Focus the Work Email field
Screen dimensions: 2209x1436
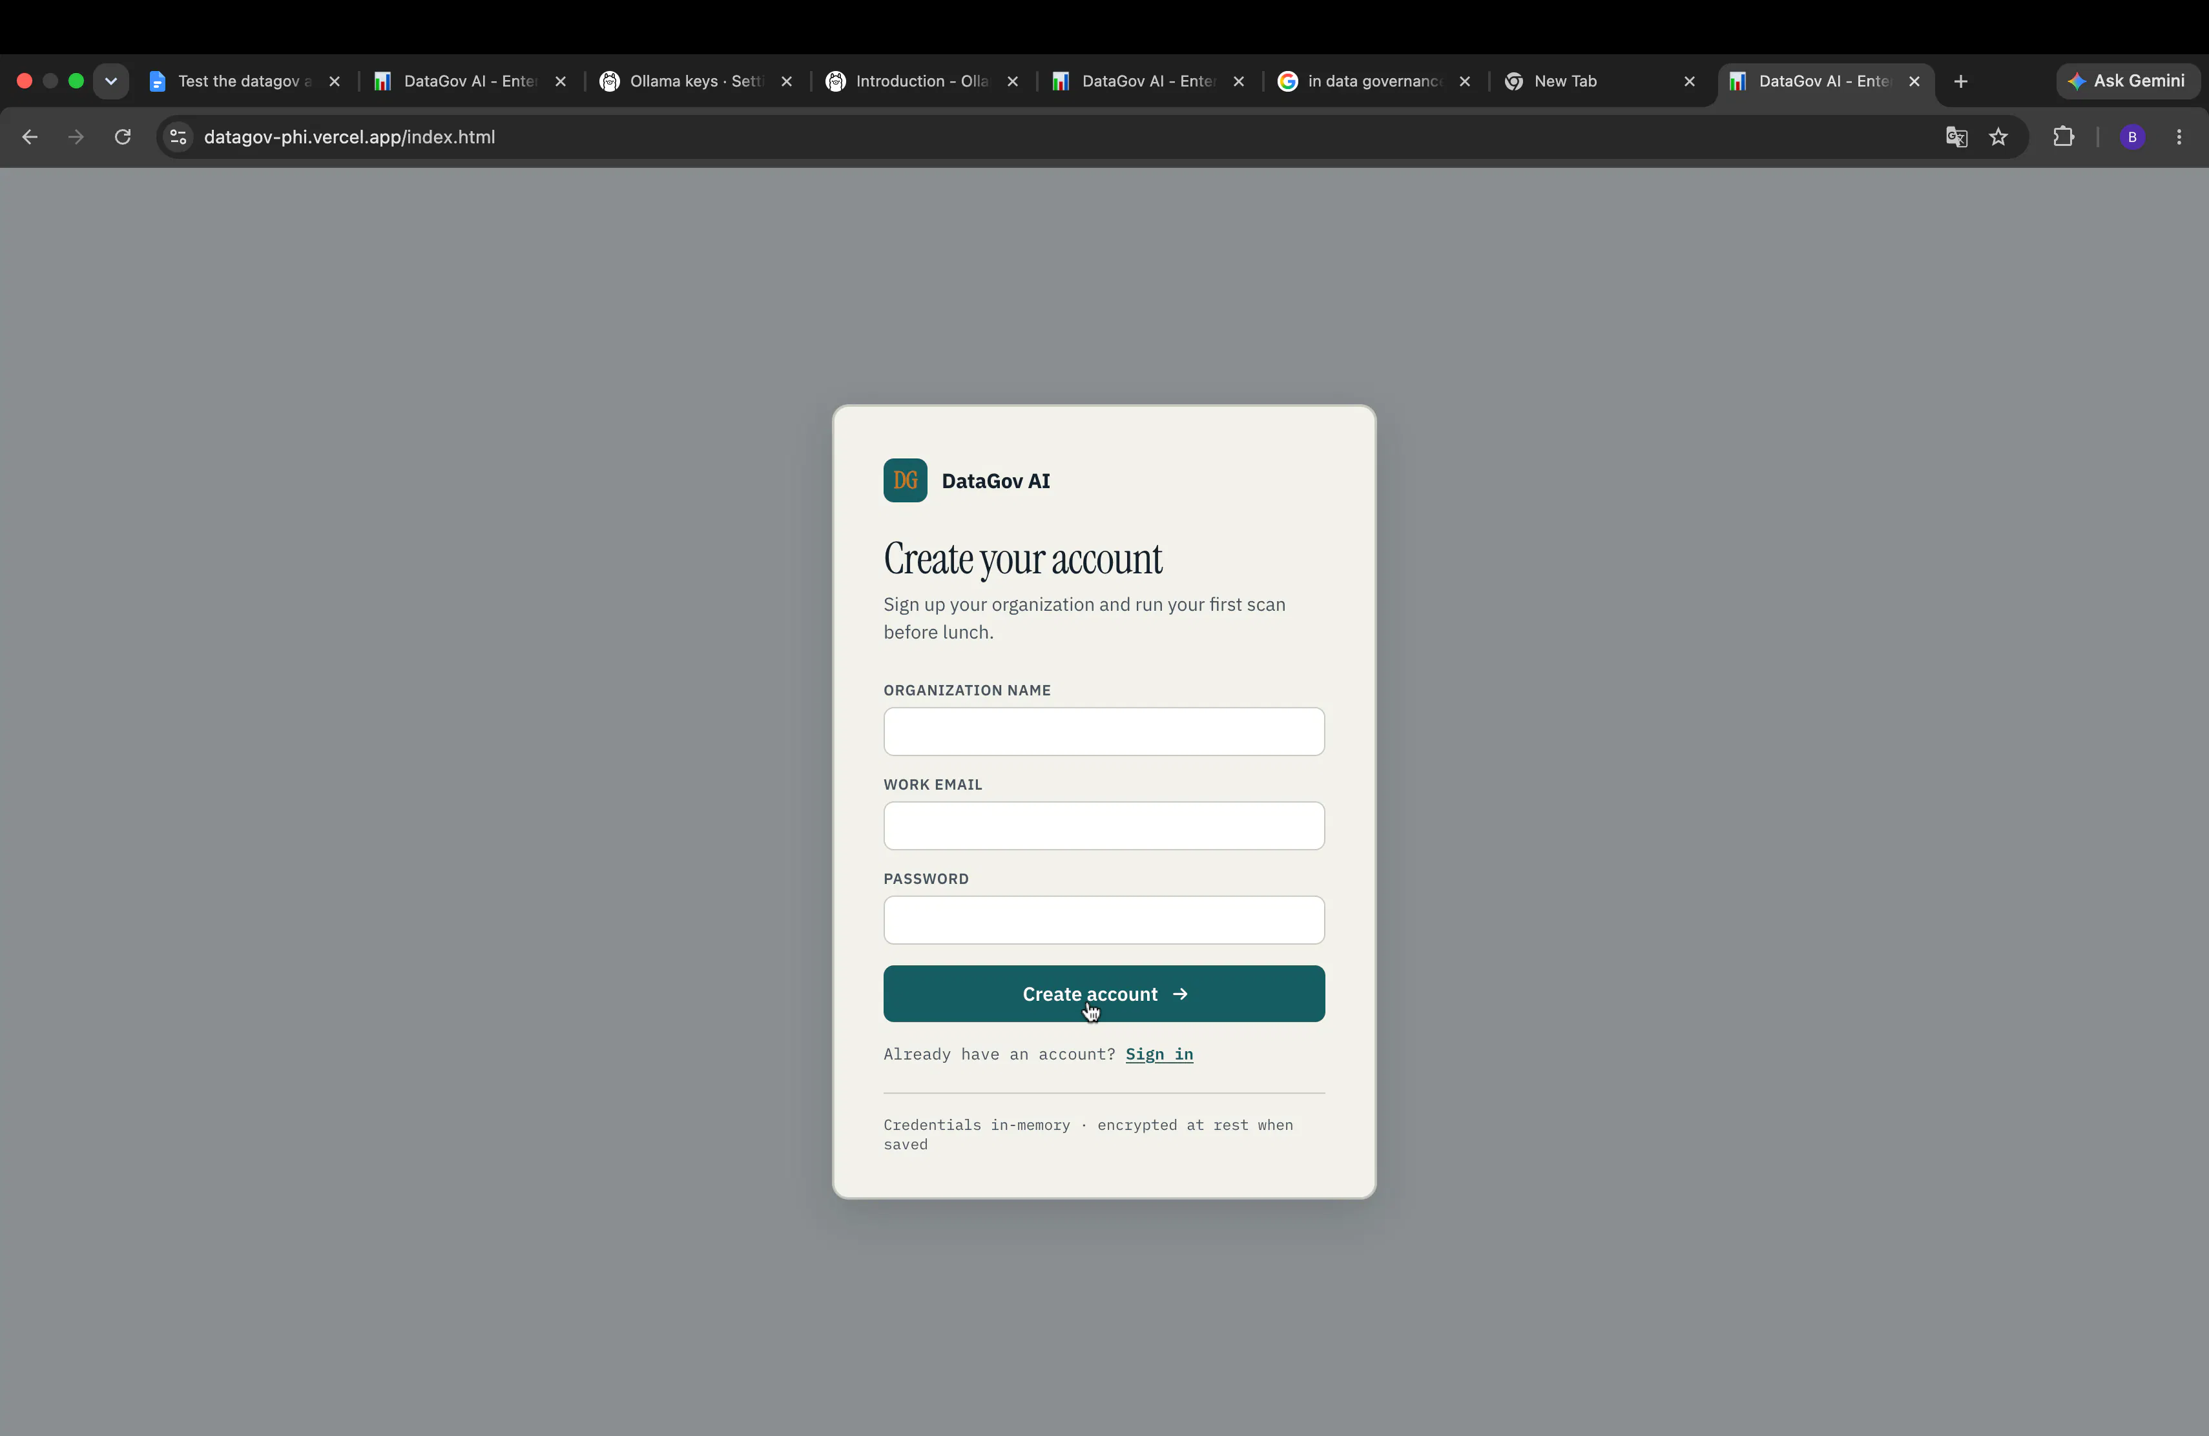[x=1104, y=826]
